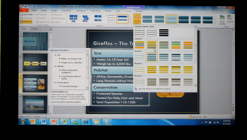Click the volume icon in system tray
This screenshot has width=247, height=140.
pos(218,122)
